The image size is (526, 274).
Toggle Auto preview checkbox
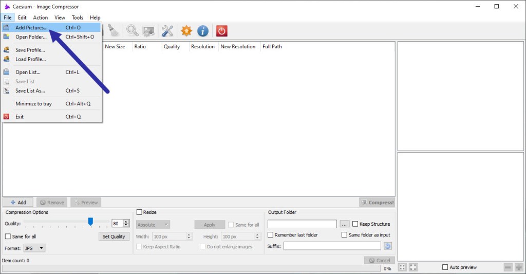[445, 267]
